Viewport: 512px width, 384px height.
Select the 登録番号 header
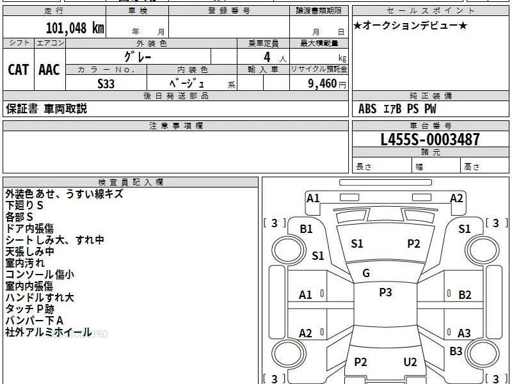pyautogui.click(x=229, y=11)
